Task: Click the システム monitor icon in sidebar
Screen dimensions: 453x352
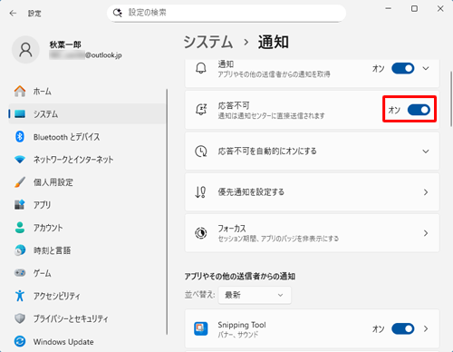Action: click(x=20, y=114)
